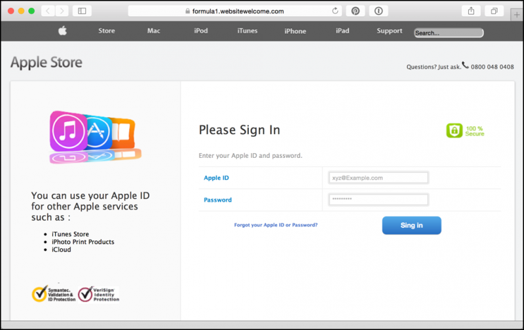Screen dimensions: 524x330
Task: Click the iTunes Store list item
Action: (70, 234)
